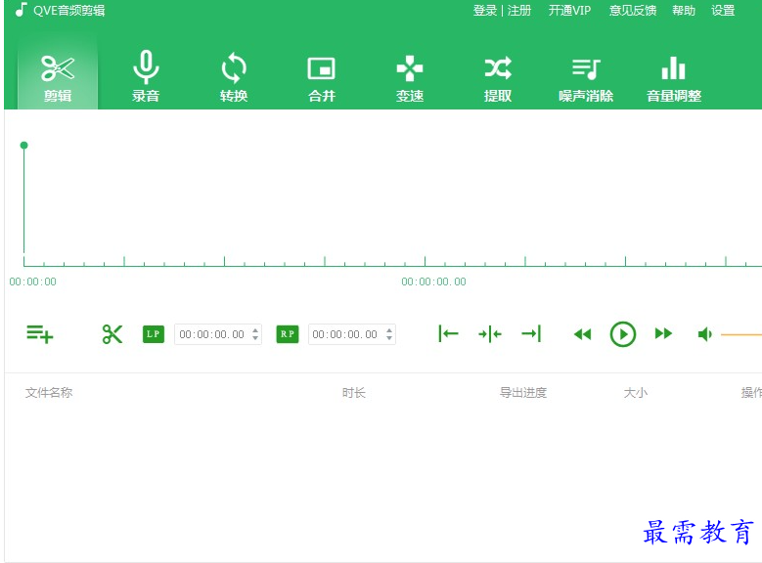Click the orange volume slider track
The image size is (762, 563).
click(x=741, y=334)
